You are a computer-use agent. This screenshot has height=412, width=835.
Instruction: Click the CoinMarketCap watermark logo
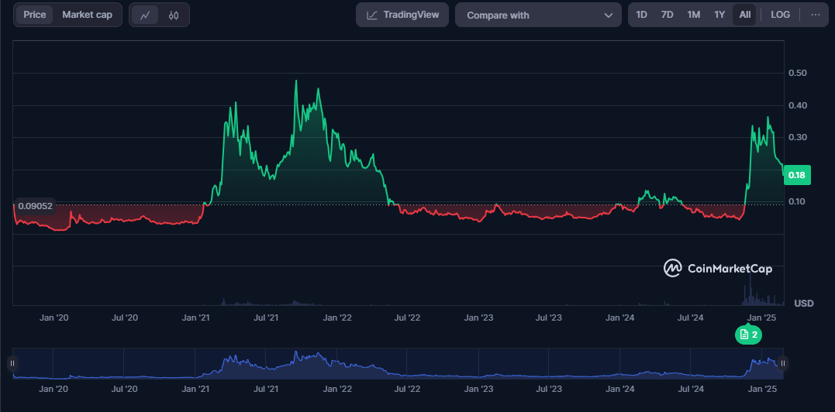[x=718, y=268]
